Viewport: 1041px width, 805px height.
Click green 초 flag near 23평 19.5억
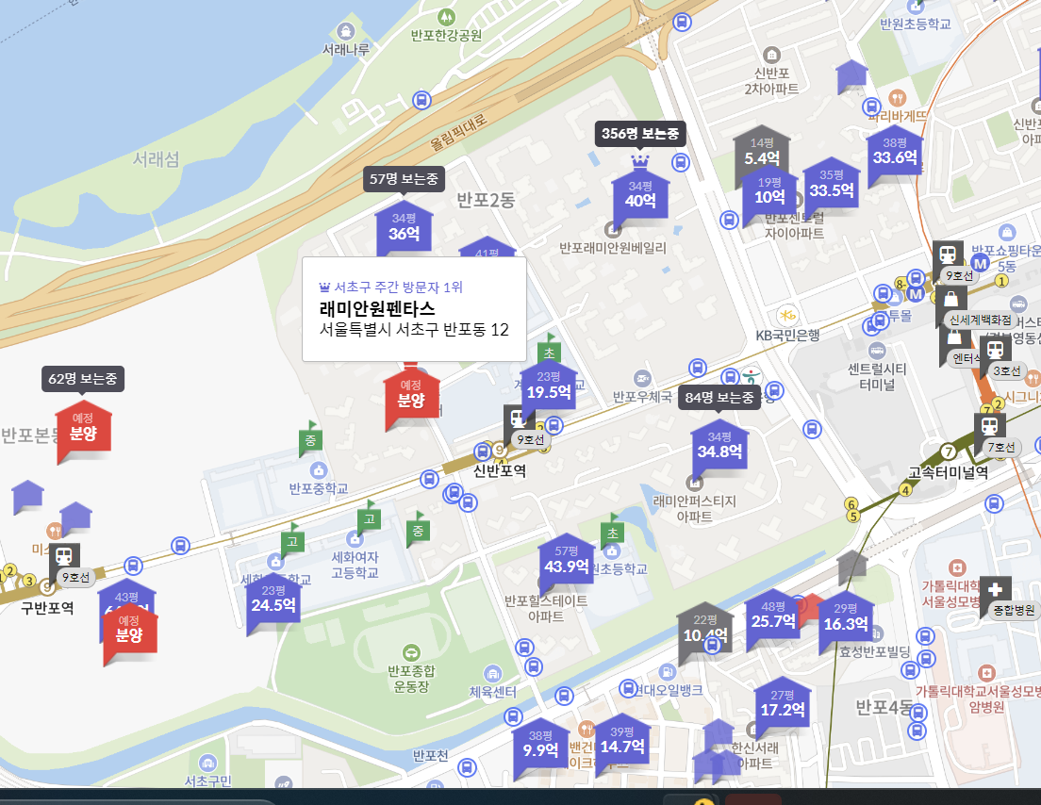pos(549,350)
